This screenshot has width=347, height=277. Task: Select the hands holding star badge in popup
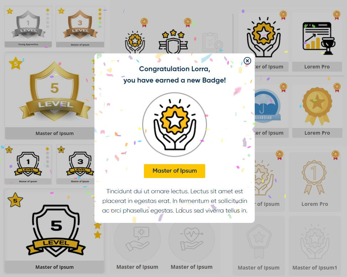tap(175, 125)
